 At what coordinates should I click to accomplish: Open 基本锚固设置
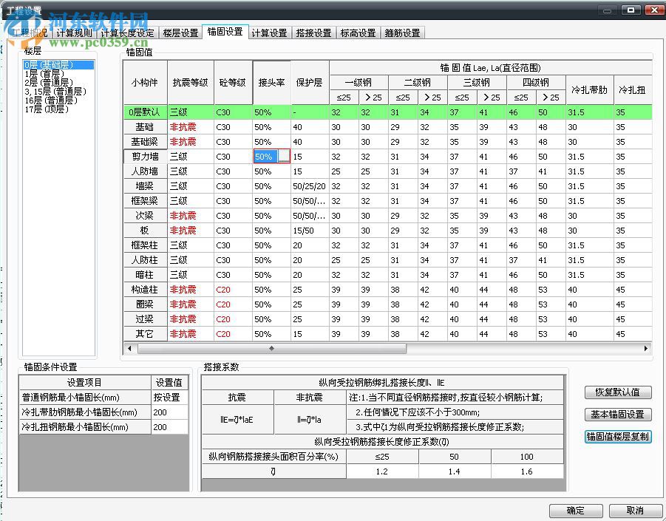click(x=617, y=415)
